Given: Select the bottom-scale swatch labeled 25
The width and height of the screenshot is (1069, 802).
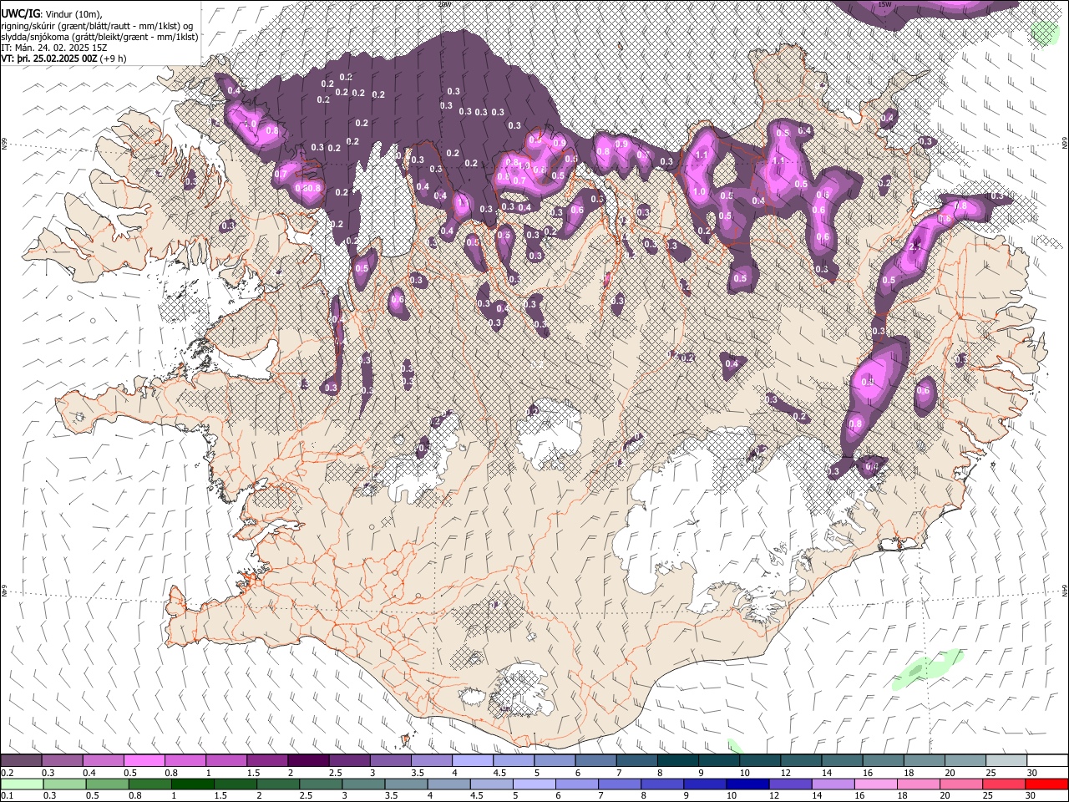Looking at the screenshot, I should click(1004, 784).
